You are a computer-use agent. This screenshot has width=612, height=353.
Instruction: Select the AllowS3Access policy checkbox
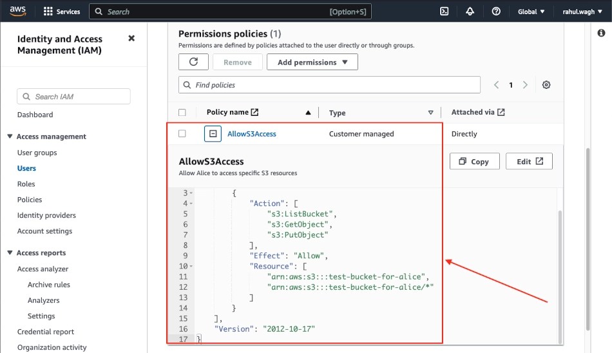(182, 133)
